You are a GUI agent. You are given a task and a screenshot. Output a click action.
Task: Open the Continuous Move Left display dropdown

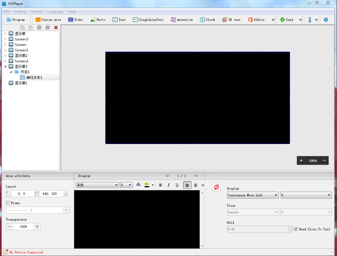click(252, 195)
